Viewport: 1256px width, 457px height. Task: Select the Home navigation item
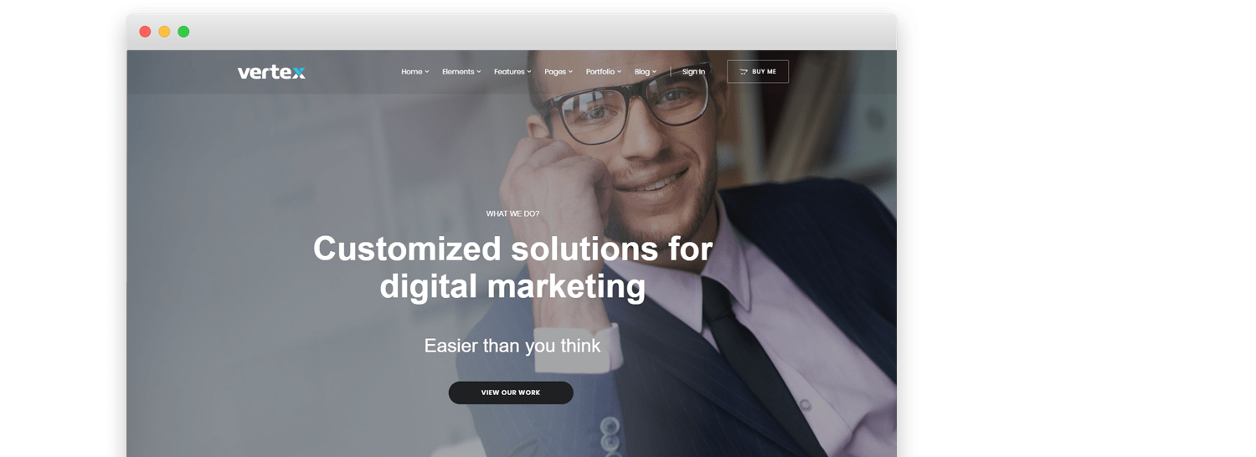(x=412, y=72)
